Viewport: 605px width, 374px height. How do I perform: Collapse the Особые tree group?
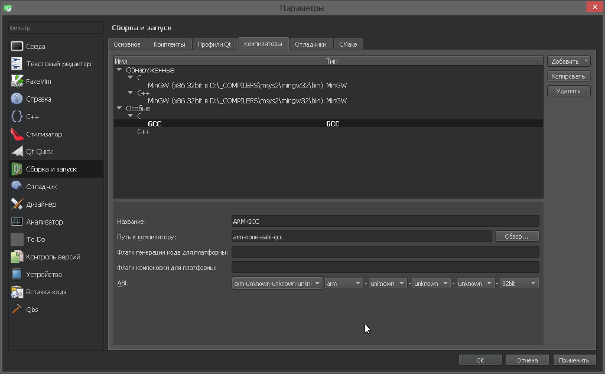tap(119, 108)
